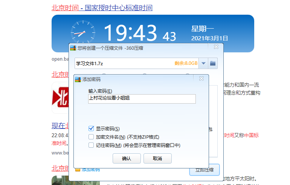Click the archive filename field 学习文件1.7z
The height and width of the screenshot is (185, 290).
point(124,63)
